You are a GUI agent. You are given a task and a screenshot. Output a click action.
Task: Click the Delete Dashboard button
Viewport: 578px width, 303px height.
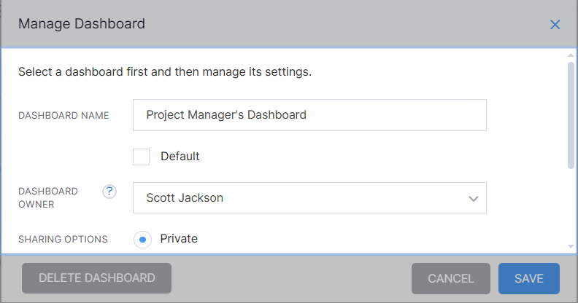click(x=96, y=278)
